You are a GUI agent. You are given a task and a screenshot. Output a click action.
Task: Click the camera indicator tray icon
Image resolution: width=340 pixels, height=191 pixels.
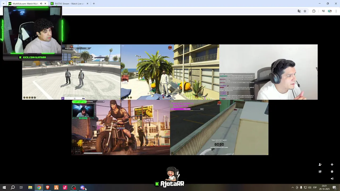[x=297, y=188]
